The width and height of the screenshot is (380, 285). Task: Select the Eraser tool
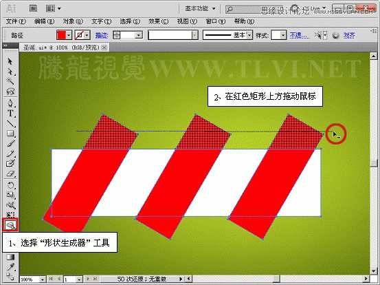point(10,173)
